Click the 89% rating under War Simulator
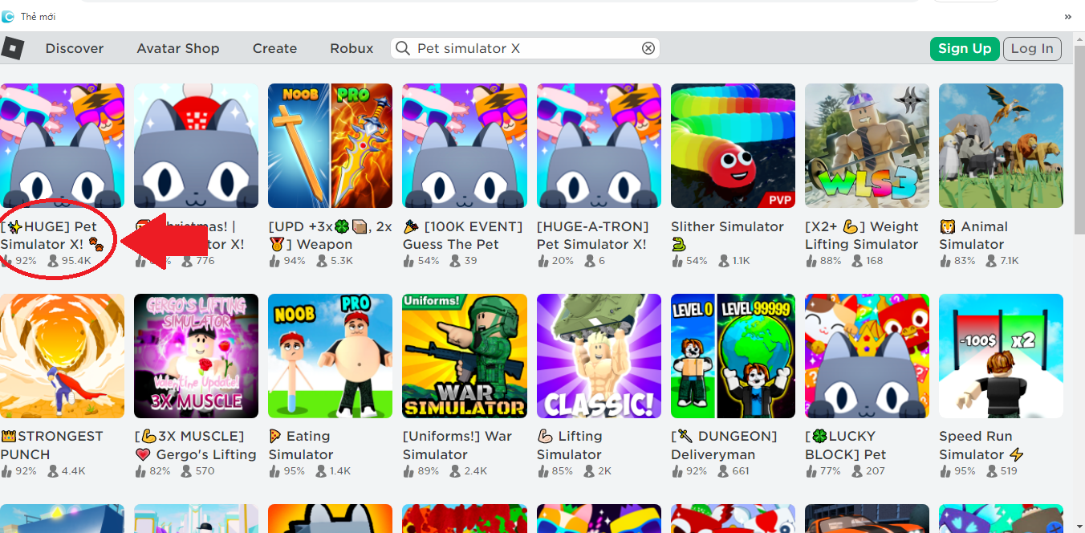Image resolution: width=1085 pixels, height=533 pixels. point(421,471)
